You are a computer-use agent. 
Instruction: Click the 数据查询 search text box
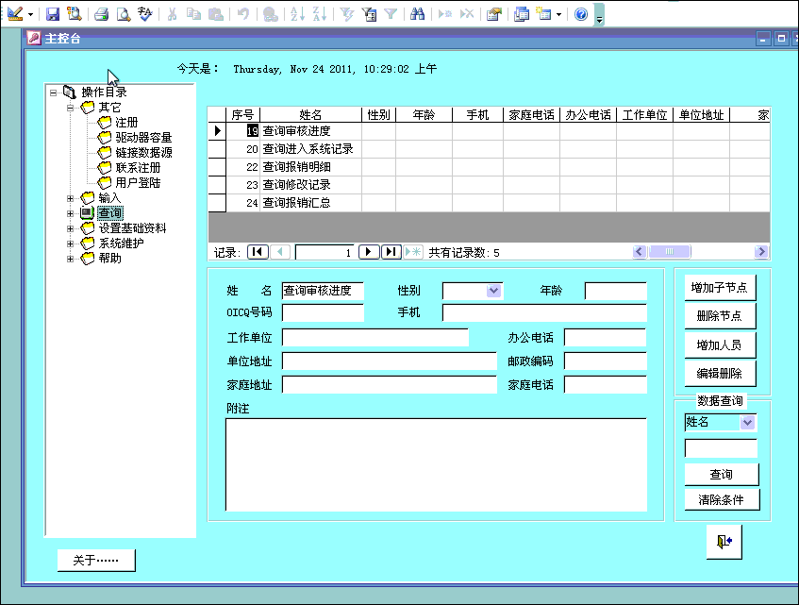click(x=721, y=448)
